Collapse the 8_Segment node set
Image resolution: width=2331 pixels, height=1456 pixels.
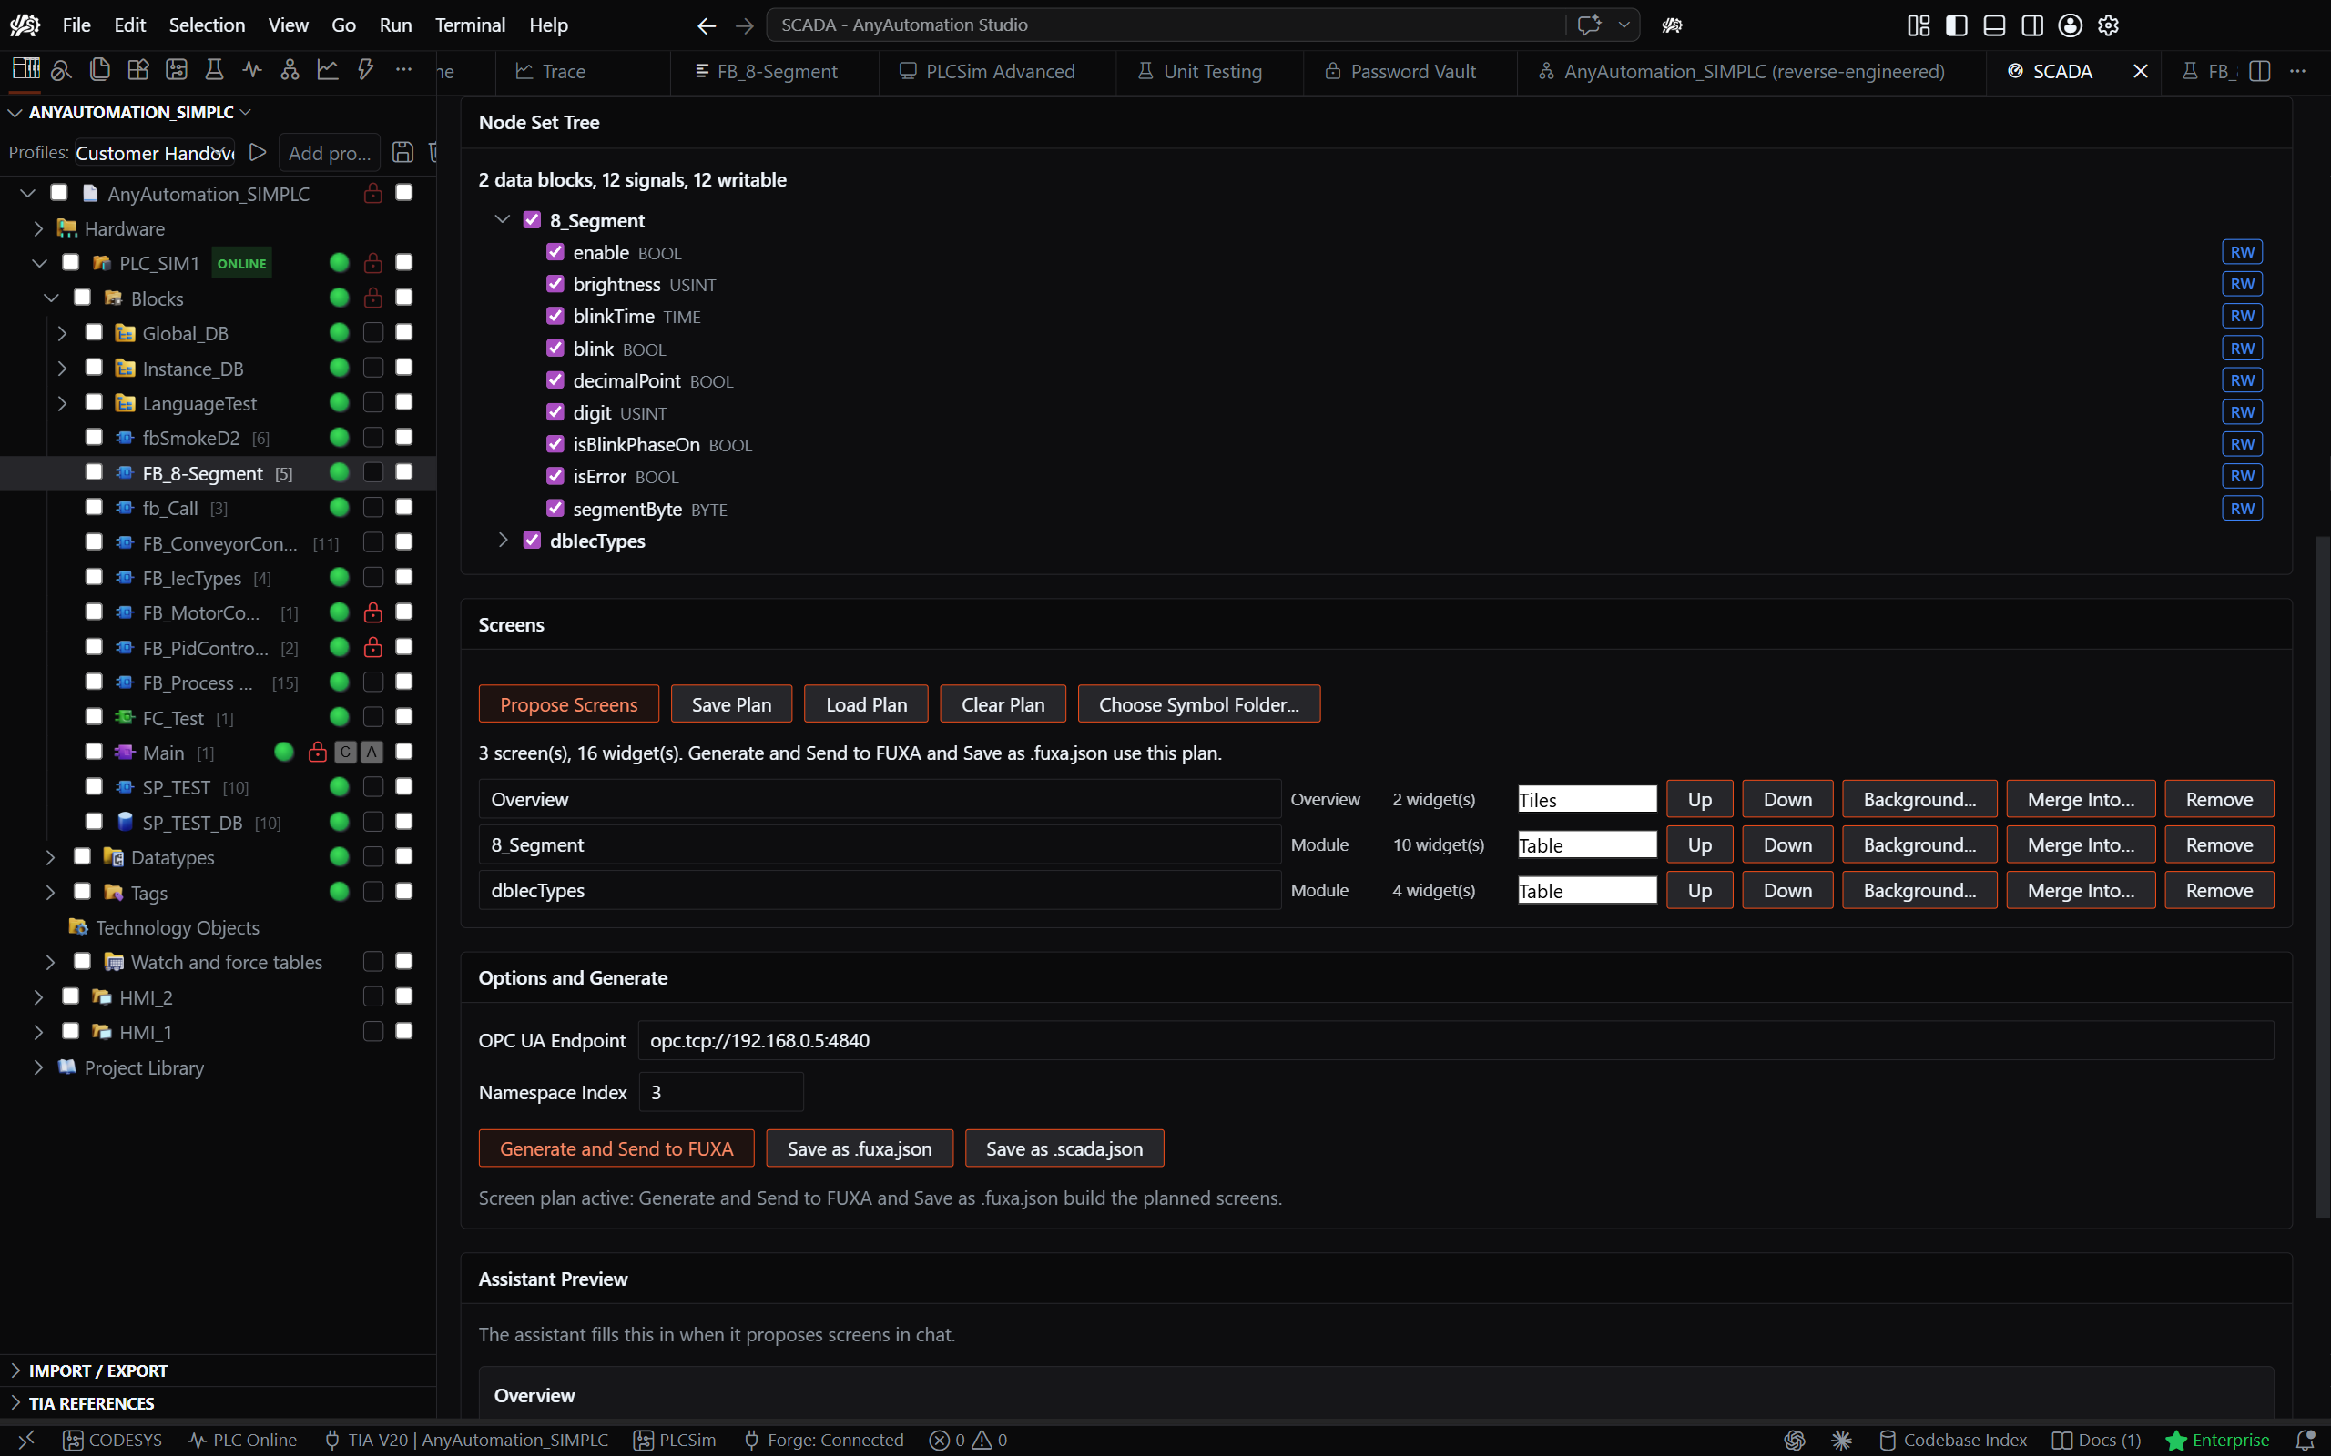[x=502, y=219]
